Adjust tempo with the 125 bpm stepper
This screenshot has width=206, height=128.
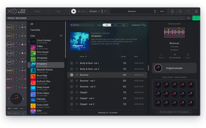(x=102, y=11)
